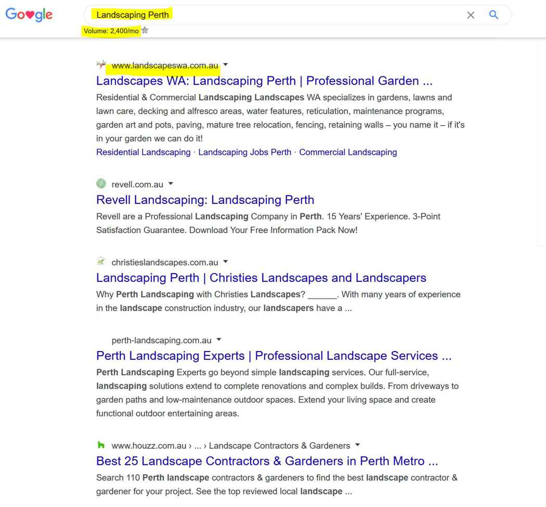Click the blue search magnifier icon

click(x=493, y=15)
